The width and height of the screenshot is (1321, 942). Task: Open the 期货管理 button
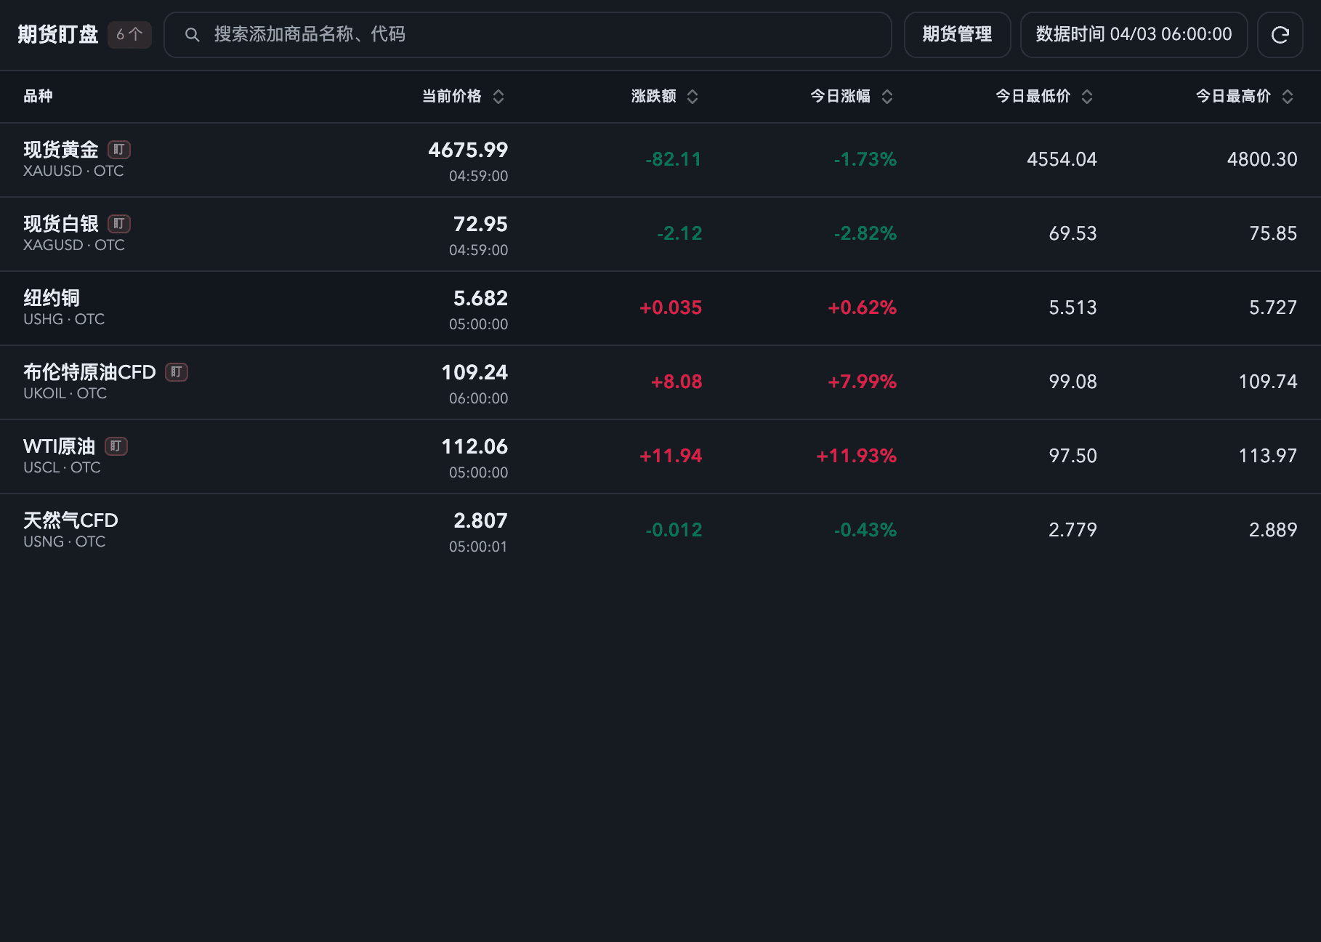(x=957, y=35)
